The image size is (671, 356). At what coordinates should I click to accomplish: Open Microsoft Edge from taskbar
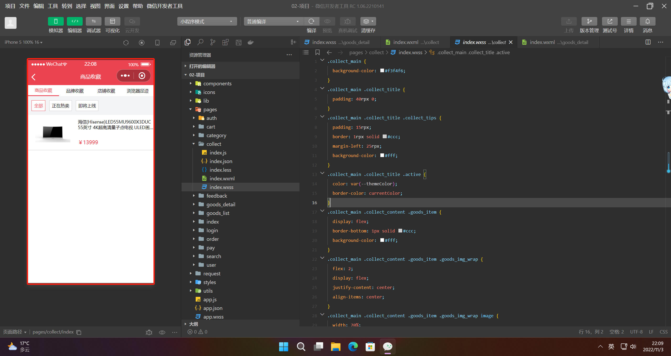point(353,347)
